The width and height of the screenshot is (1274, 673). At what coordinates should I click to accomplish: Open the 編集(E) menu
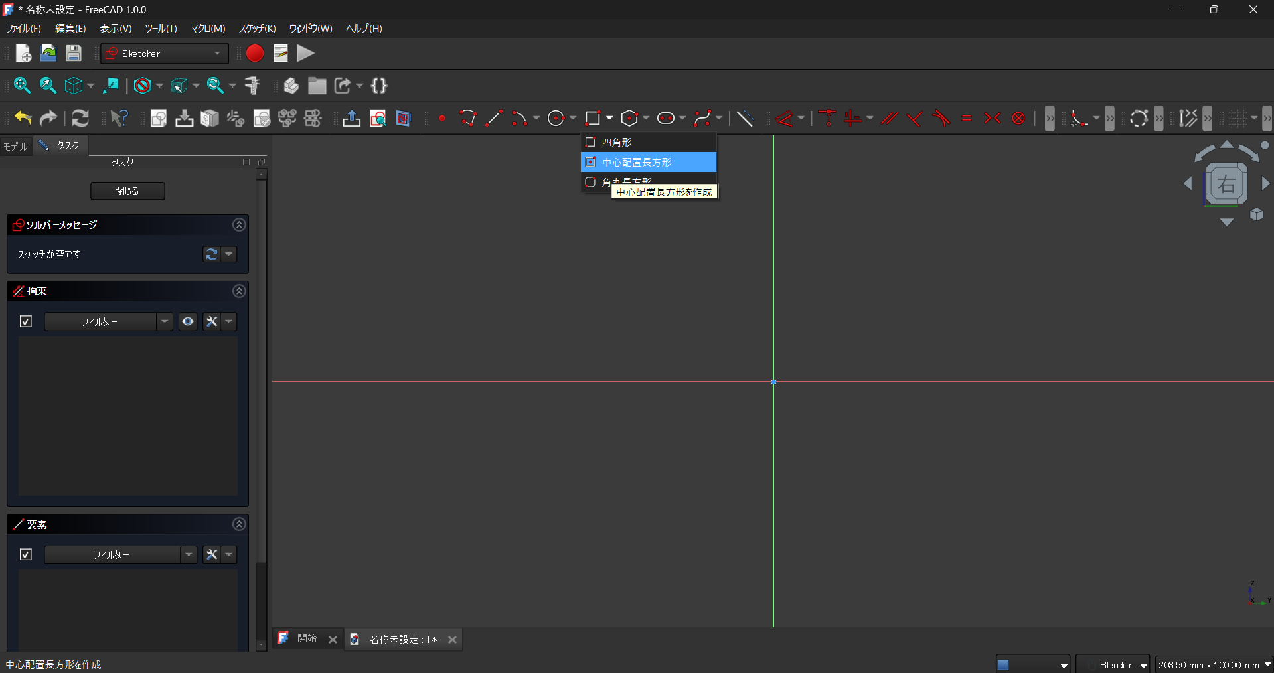[x=70, y=29]
